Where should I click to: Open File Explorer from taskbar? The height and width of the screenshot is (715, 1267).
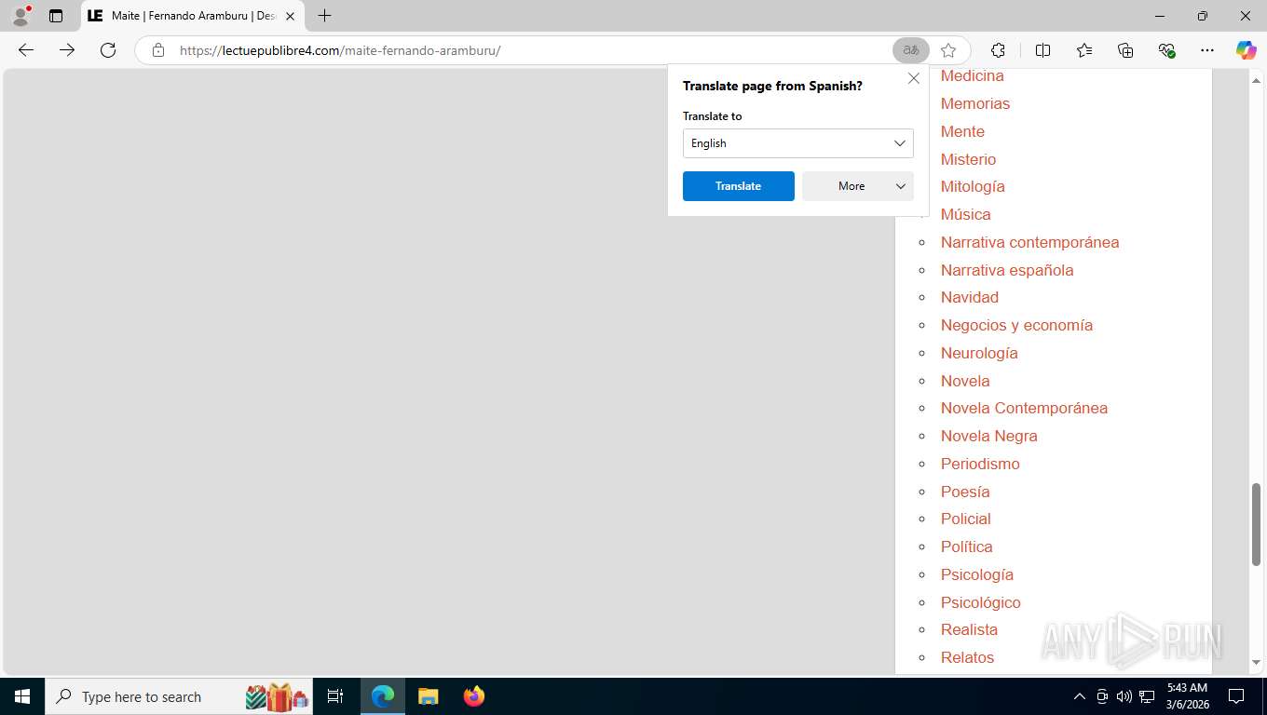428,696
